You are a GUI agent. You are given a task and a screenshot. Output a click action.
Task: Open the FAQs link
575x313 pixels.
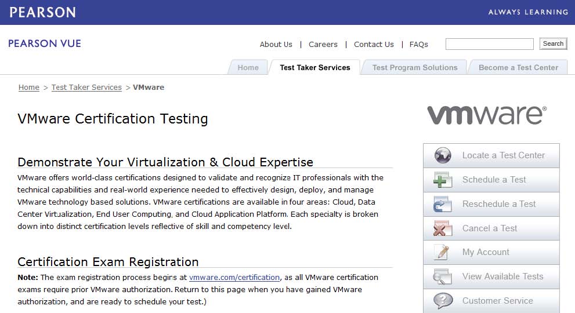click(x=418, y=45)
